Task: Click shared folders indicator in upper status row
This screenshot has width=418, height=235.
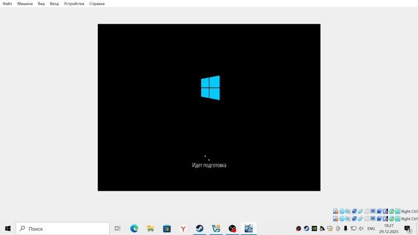Action: (x=367, y=211)
